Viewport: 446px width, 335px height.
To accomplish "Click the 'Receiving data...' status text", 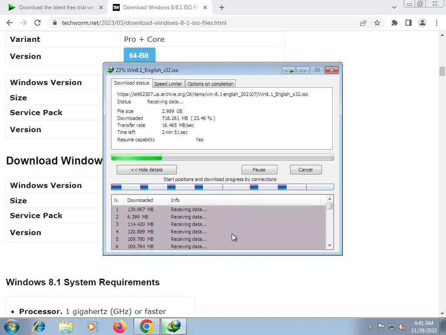I will point(165,102).
